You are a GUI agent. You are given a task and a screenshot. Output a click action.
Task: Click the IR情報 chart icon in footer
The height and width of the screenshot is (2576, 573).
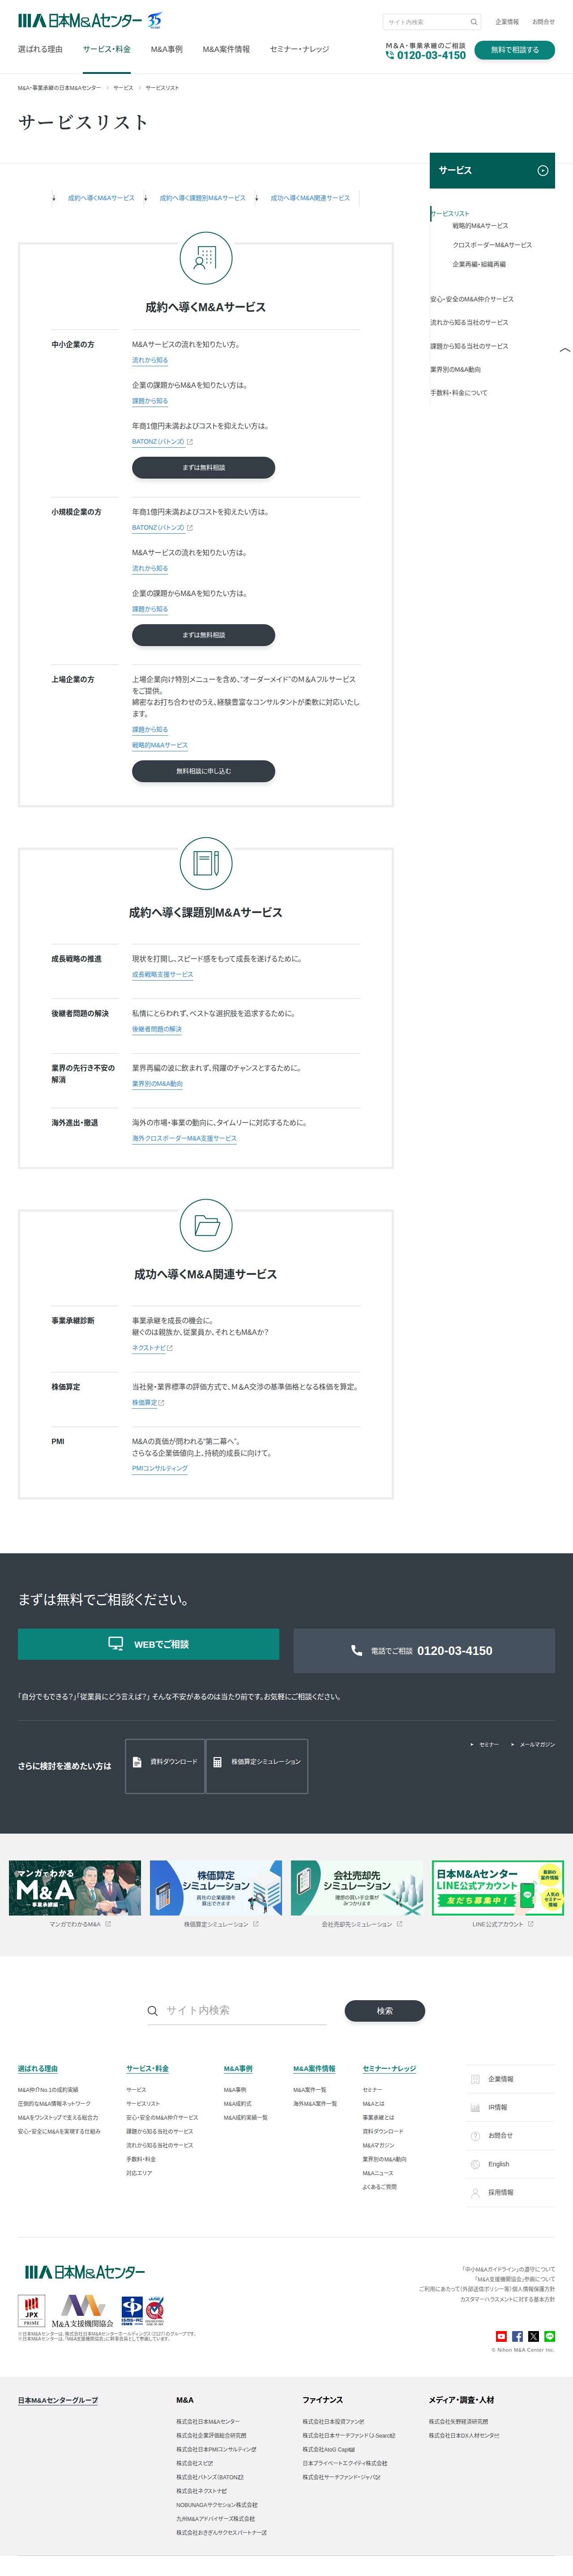[475, 2107]
